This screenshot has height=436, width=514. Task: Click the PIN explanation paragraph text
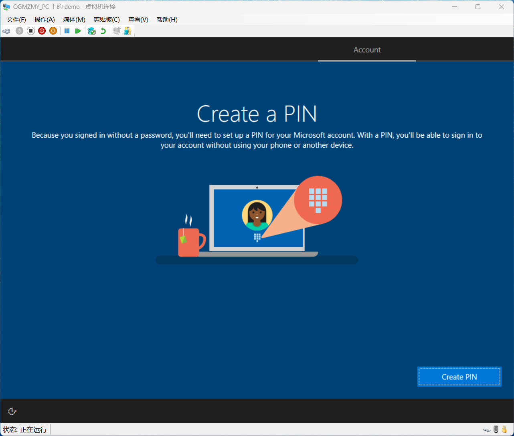tap(257, 140)
